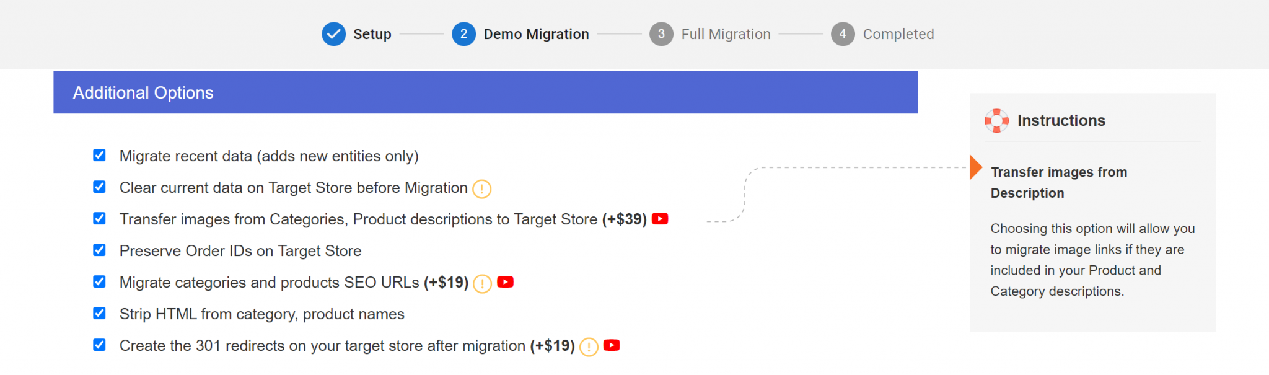Click the Additional Options section header
The width and height of the screenshot is (1269, 375).
[x=485, y=92]
